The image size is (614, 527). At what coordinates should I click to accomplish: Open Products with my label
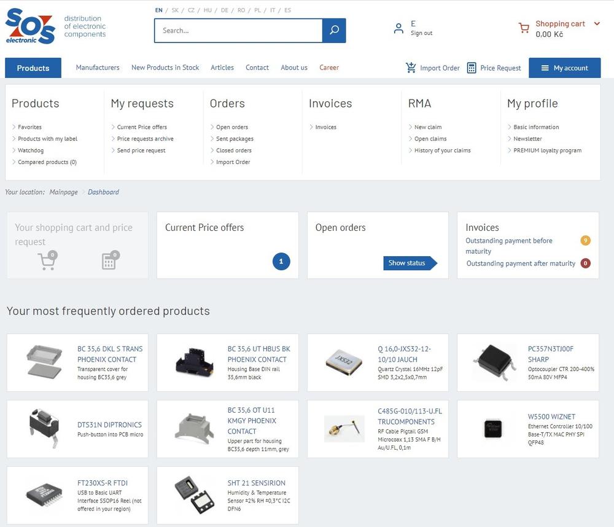coord(47,139)
